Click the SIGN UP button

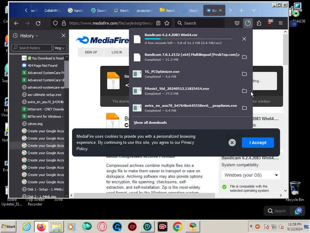(x=91, y=52)
